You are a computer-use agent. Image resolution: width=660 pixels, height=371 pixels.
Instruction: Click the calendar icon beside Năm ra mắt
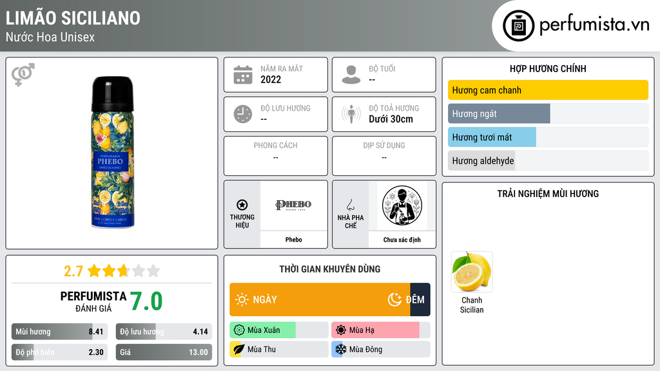point(243,75)
